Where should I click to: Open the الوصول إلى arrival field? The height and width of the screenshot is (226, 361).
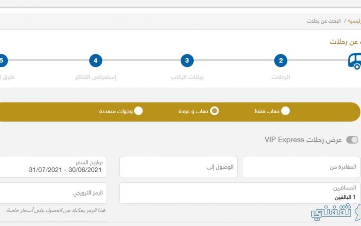click(179, 167)
